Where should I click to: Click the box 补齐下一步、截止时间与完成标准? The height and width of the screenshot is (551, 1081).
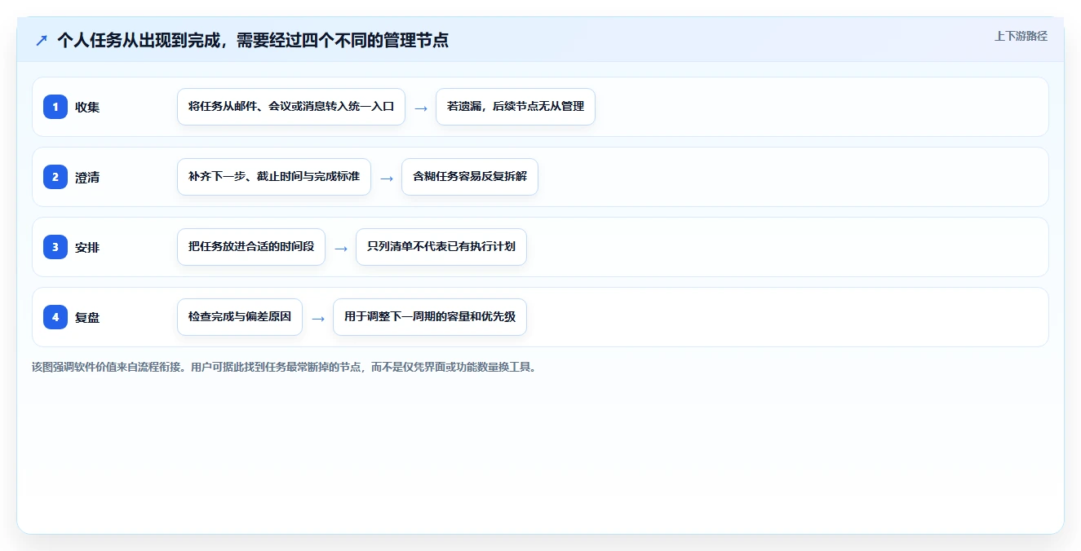(x=274, y=177)
